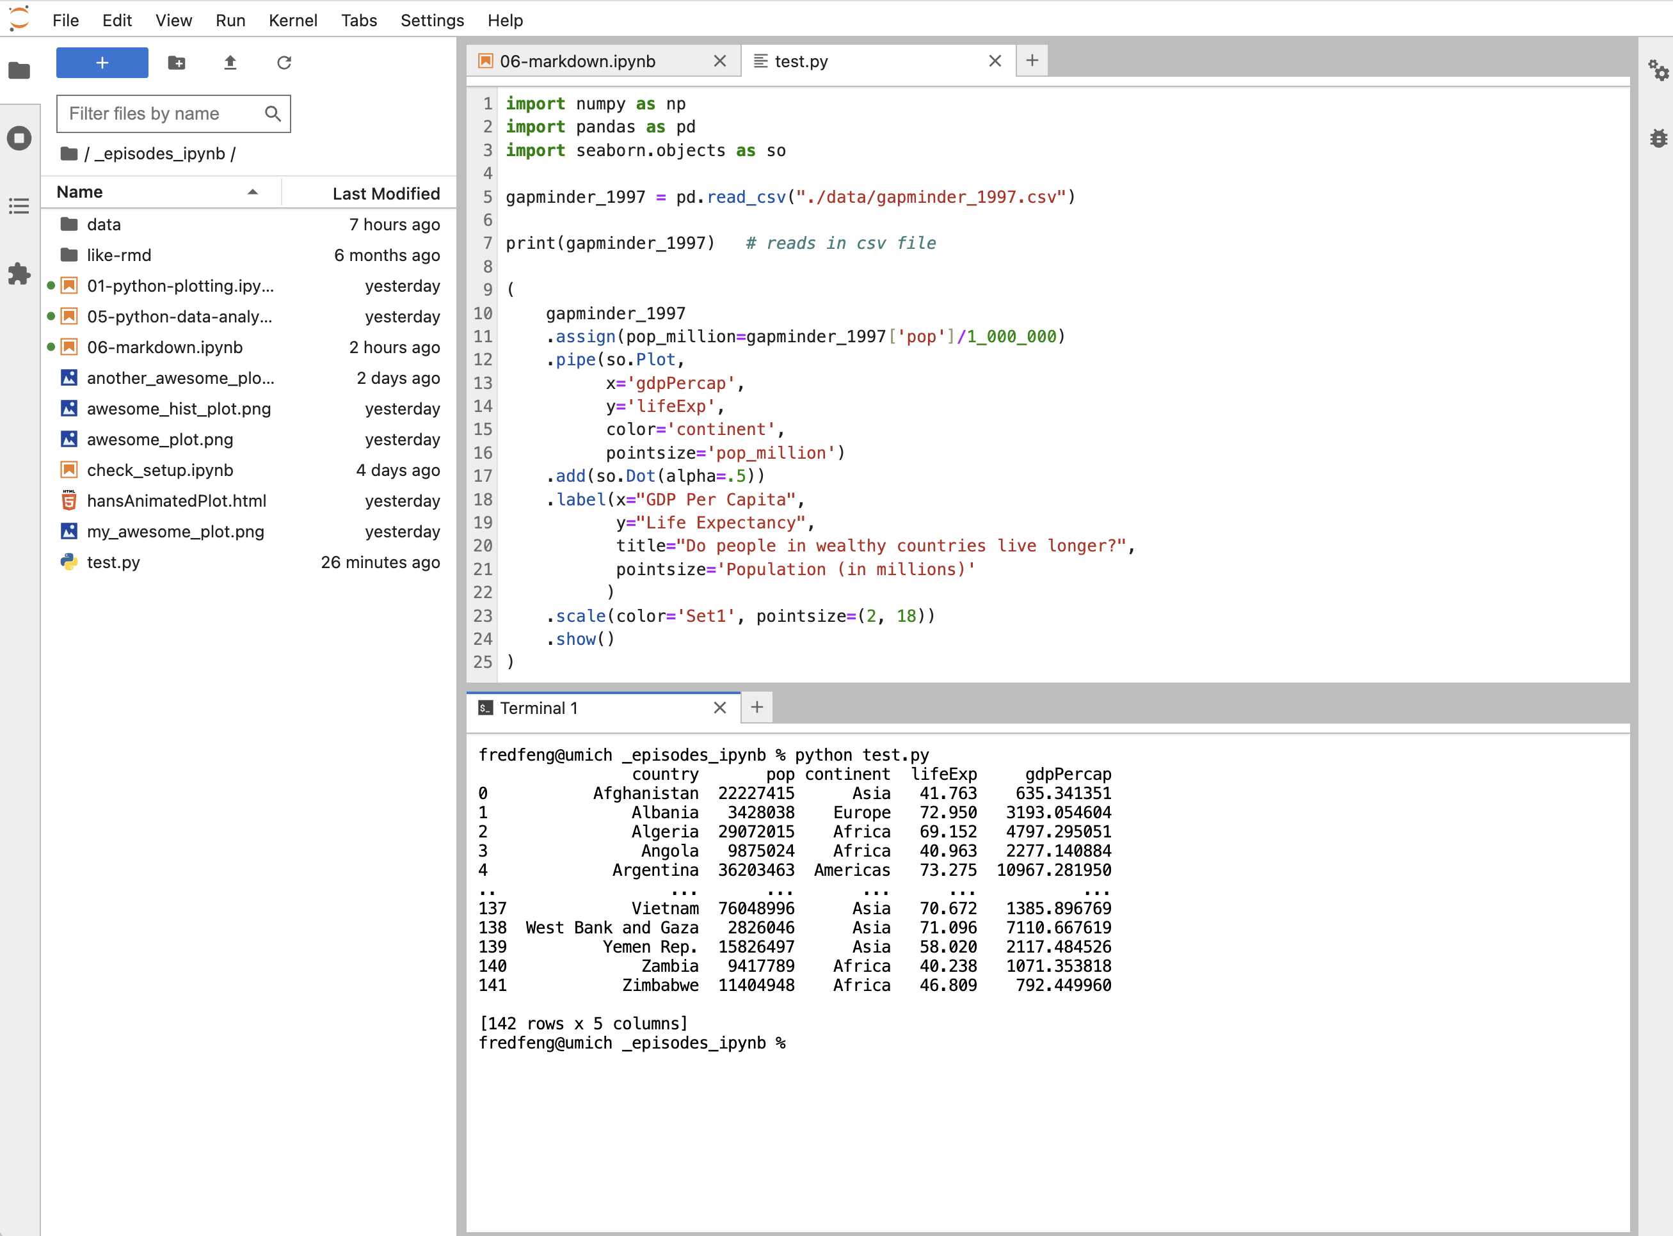
Task: Click the blue New Launcher plus button
Action: 102,63
